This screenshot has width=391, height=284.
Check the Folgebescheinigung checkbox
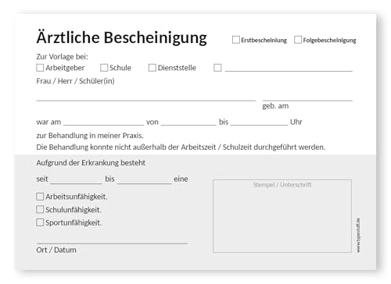click(298, 40)
